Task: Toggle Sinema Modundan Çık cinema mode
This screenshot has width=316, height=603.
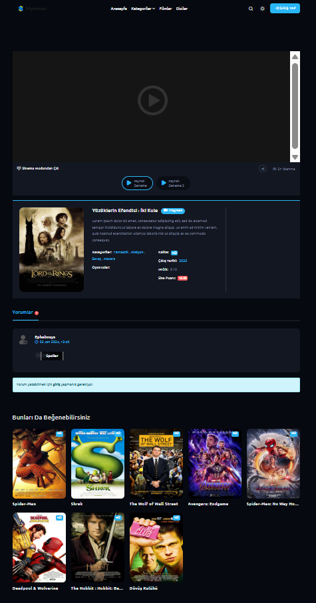Action: pyautogui.click(x=38, y=168)
